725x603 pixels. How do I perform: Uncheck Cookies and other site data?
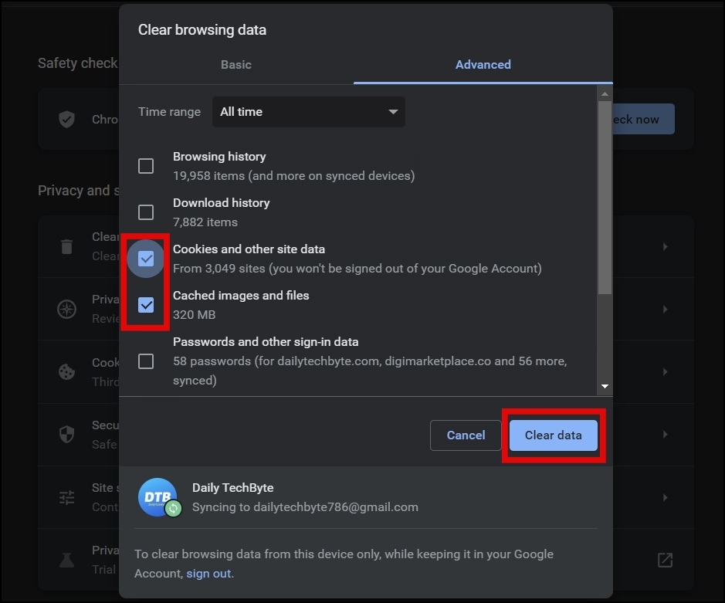click(x=146, y=259)
